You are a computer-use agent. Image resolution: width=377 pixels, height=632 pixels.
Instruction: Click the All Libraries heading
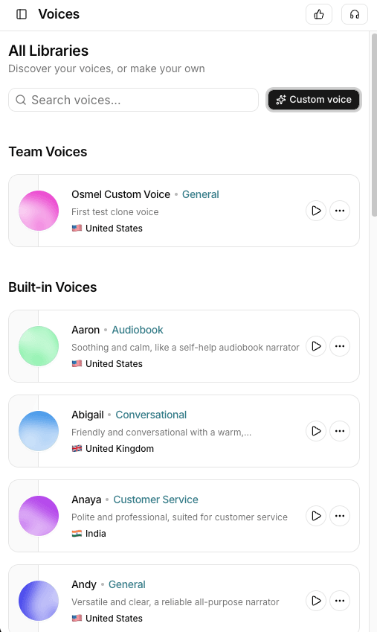(48, 51)
